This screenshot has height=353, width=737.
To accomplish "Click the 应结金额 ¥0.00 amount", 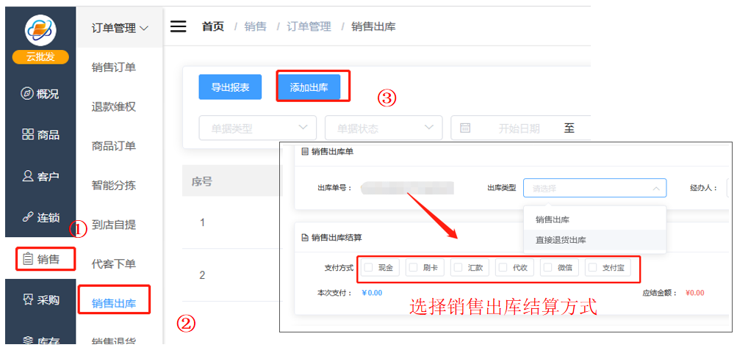I will tap(694, 293).
